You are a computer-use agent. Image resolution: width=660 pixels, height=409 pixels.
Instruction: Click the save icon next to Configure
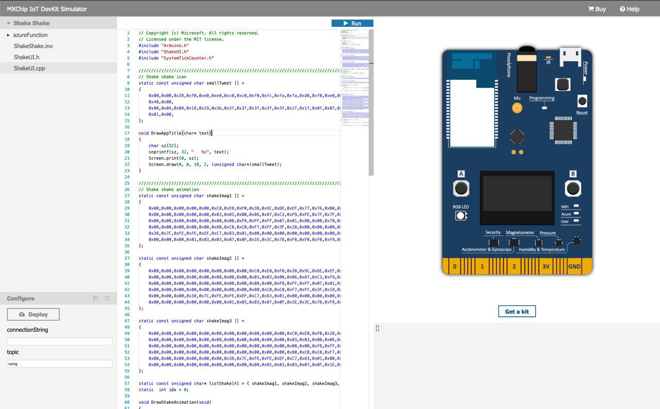coord(95,298)
